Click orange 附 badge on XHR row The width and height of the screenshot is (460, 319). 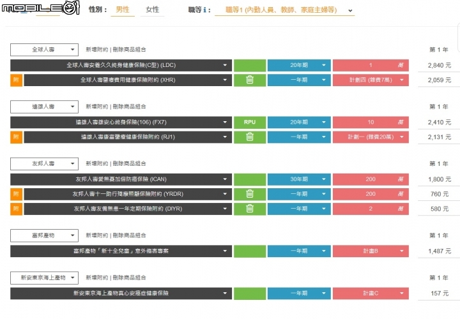[x=16, y=80]
